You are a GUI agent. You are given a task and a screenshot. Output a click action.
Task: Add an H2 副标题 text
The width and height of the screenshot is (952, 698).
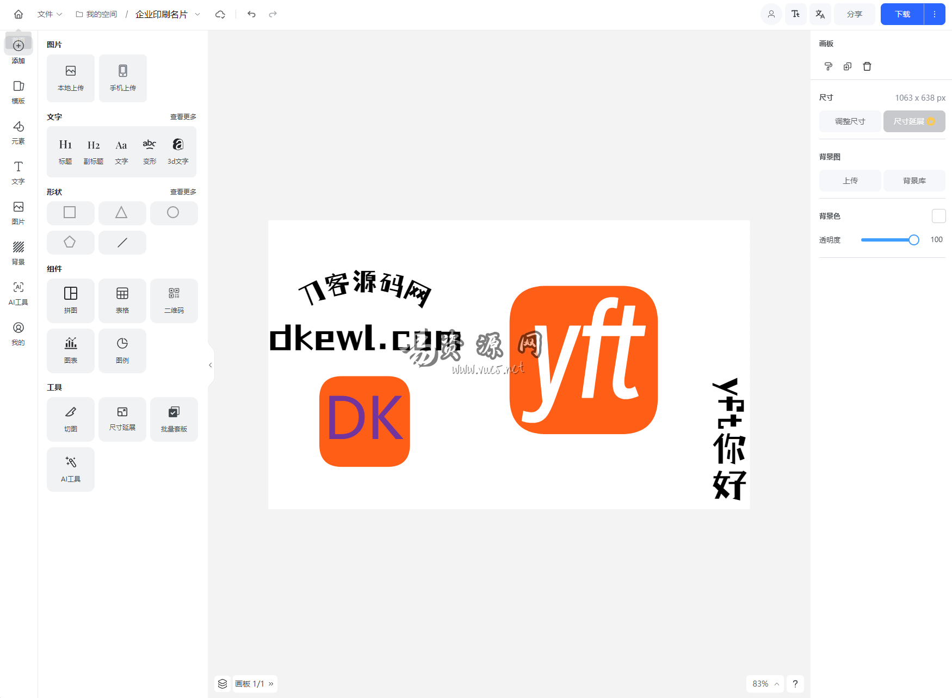click(94, 151)
